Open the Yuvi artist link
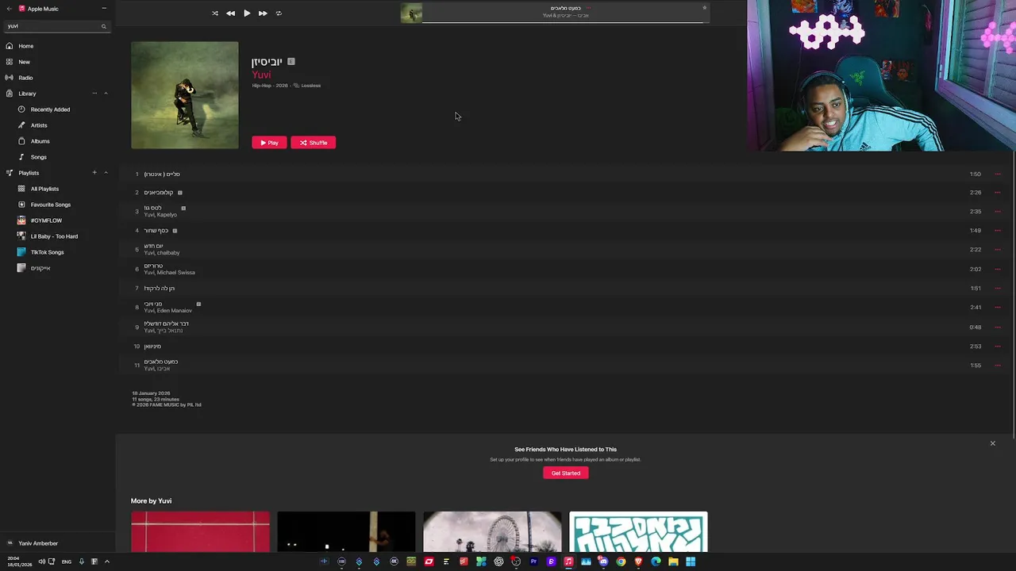 pos(261,75)
